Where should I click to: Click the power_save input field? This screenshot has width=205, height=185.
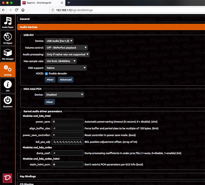point(68,122)
